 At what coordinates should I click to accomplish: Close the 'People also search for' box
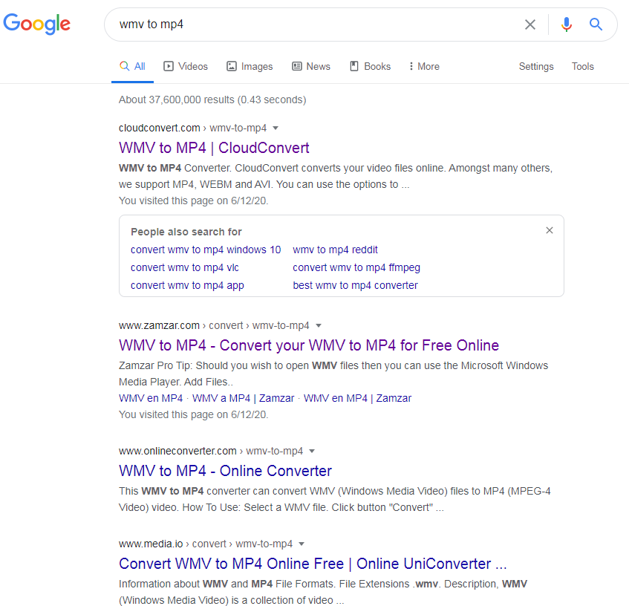pyautogui.click(x=550, y=230)
